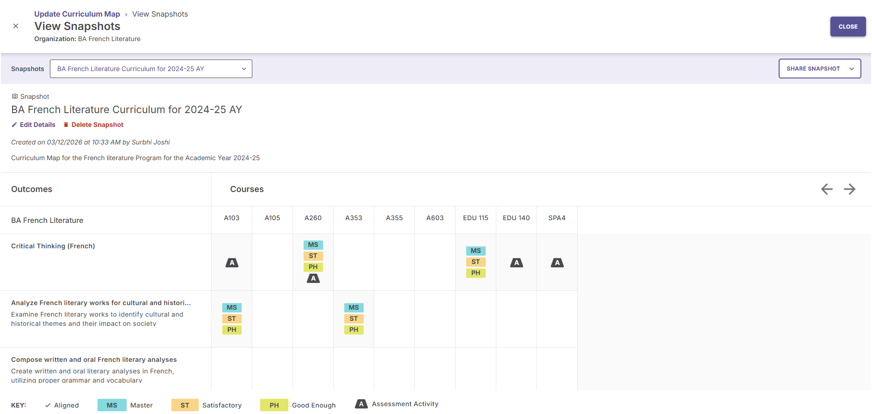Click the left arrow to scroll courses back
This screenshot has height=414, width=872.
click(x=827, y=189)
